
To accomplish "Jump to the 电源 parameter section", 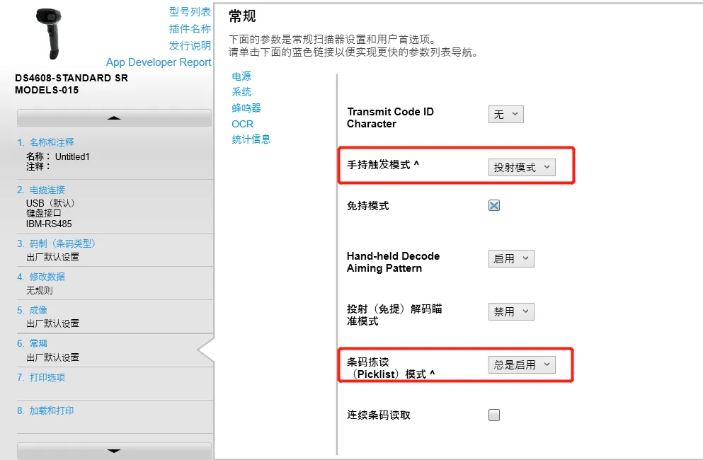I will pyautogui.click(x=241, y=76).
